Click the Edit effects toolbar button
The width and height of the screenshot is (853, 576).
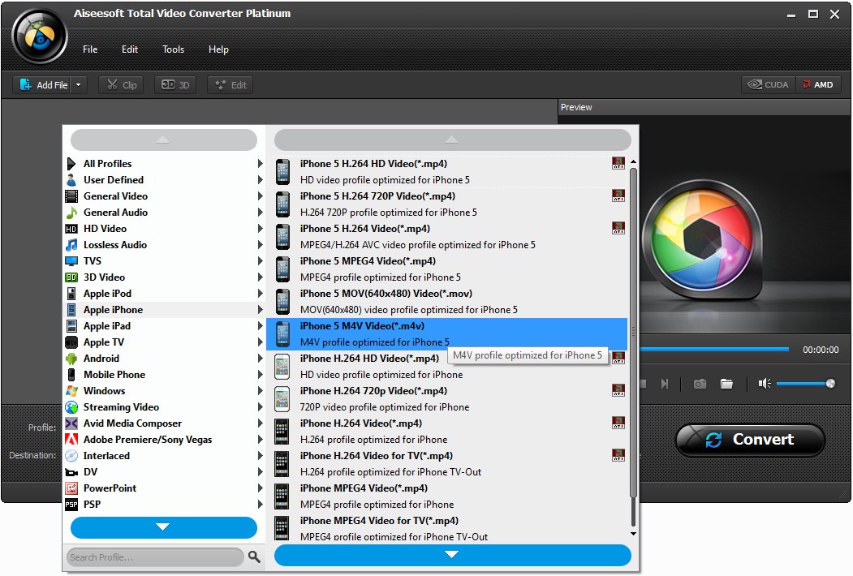click(x=230, y=85)
